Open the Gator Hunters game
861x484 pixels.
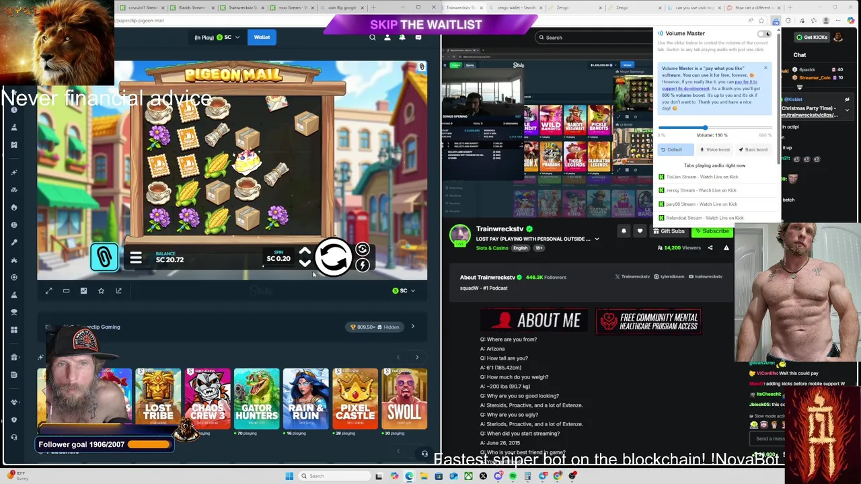[x=256, y=399]
